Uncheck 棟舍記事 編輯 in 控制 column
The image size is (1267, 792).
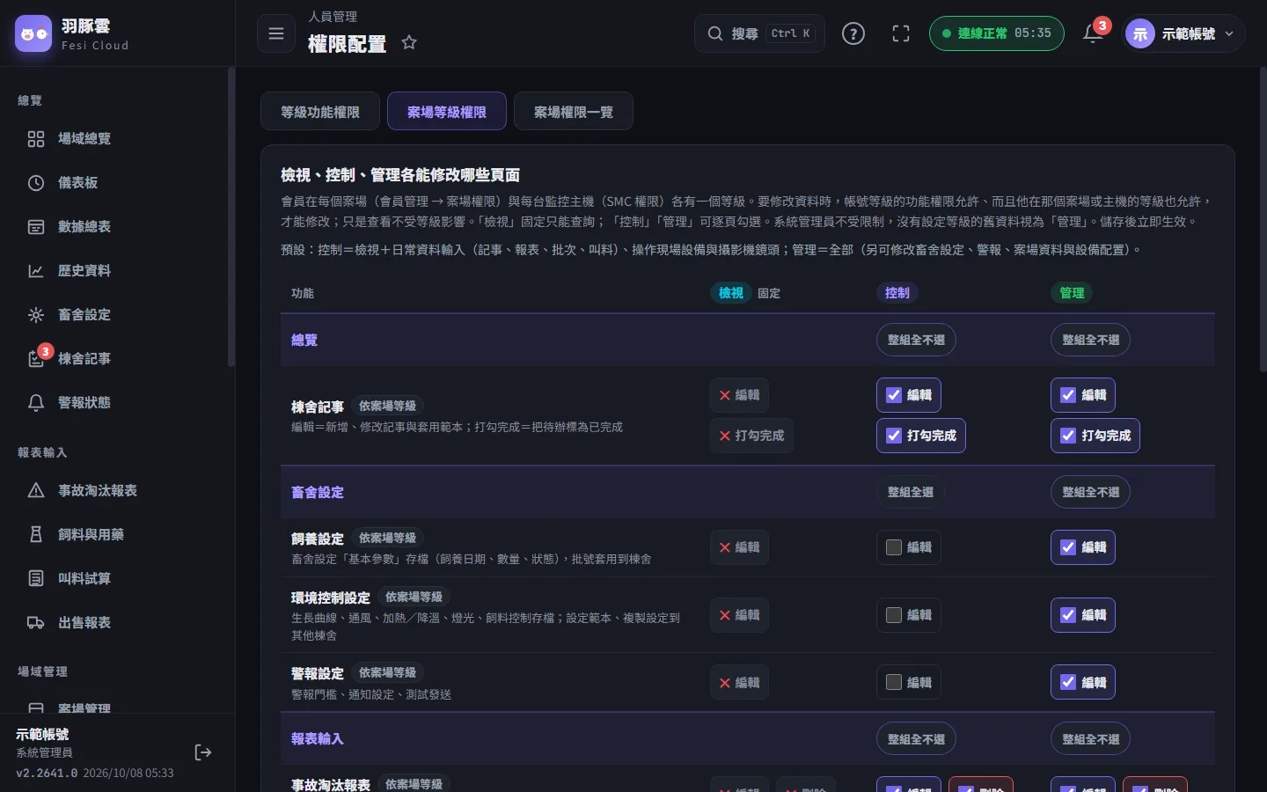(909, 395)
